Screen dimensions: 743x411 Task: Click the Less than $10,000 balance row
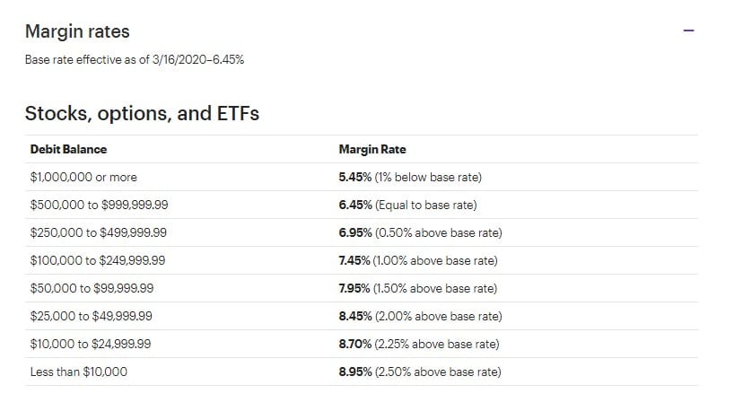click(79, 372)
